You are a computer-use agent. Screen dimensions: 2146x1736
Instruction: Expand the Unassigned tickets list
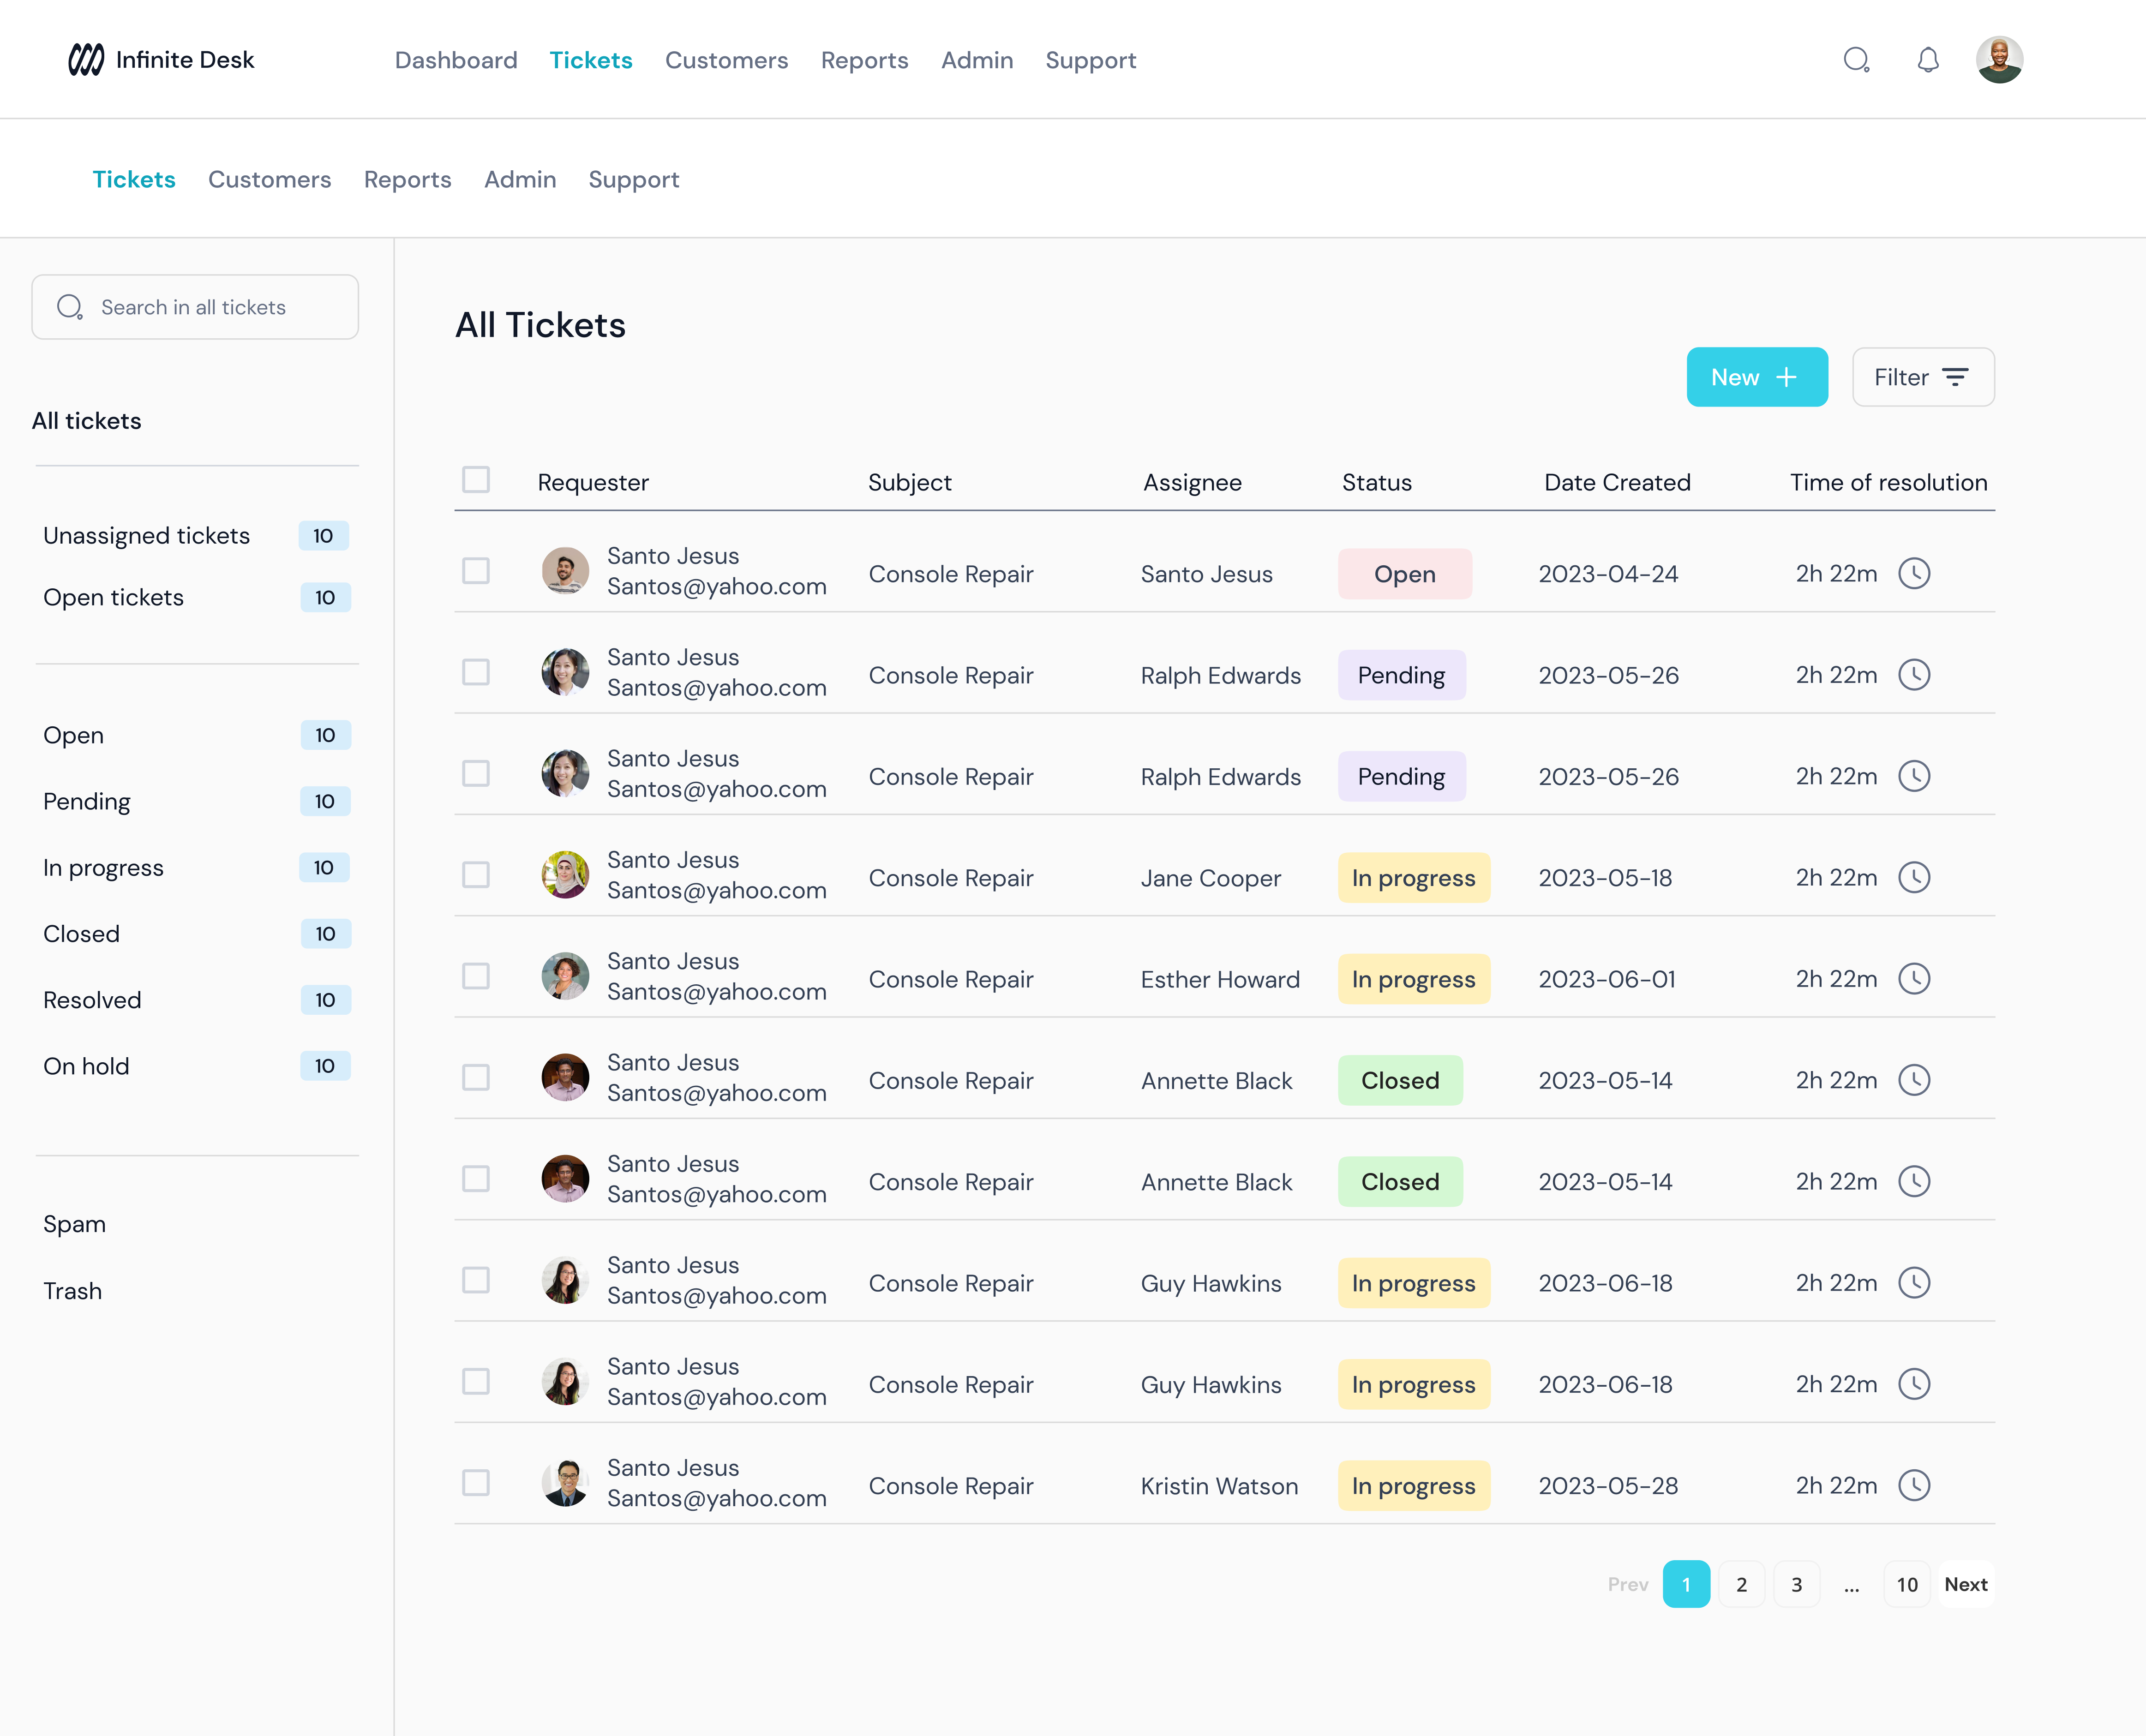[146, 536]
